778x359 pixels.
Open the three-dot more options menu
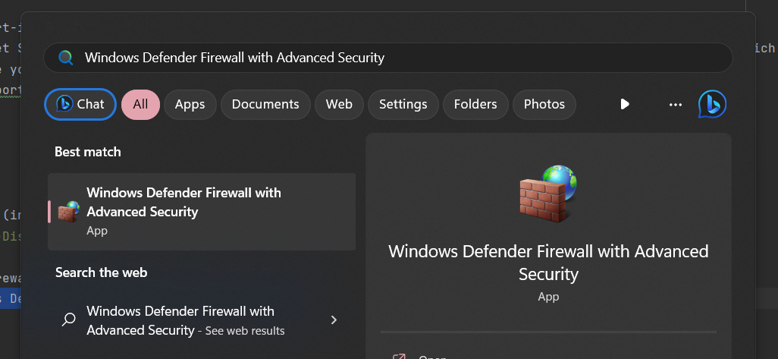pos(676,105)
